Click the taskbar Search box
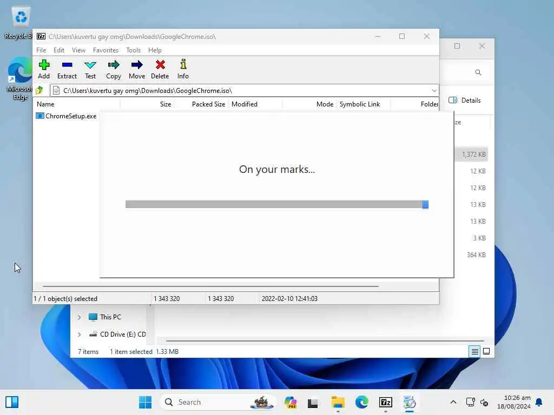554x415 pixels. (x=218, y=402)
